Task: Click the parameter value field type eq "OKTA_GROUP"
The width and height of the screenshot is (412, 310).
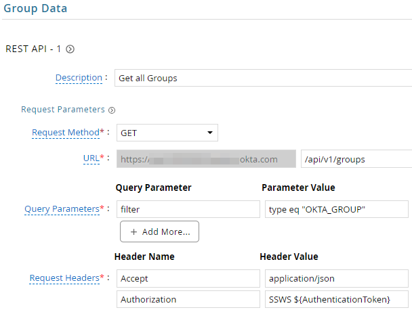Action: pyautogui.click(x=337, y=209)
